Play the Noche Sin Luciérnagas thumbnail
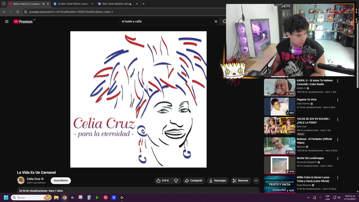This screenshot has width=359, height=202. 280,165
